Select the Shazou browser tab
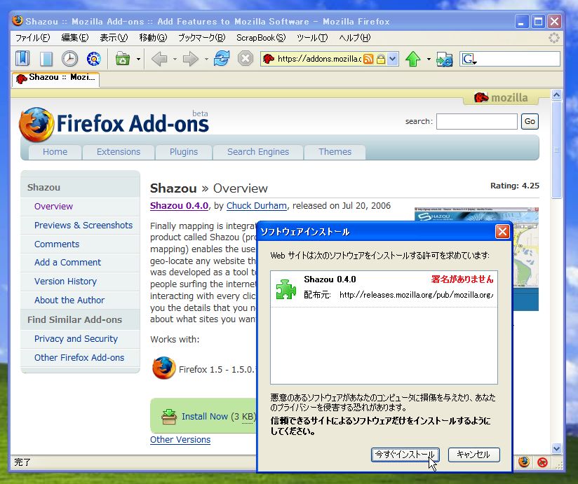This screenshot has width=578, height=484. coord(55,78)
